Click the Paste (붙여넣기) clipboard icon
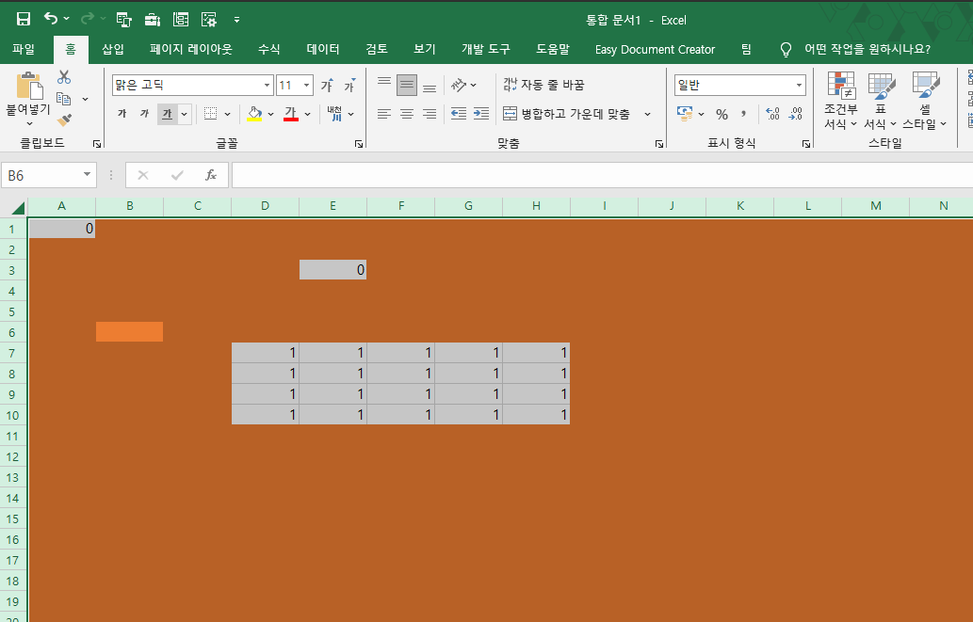The image size is (973, 622). pos(28,87)
